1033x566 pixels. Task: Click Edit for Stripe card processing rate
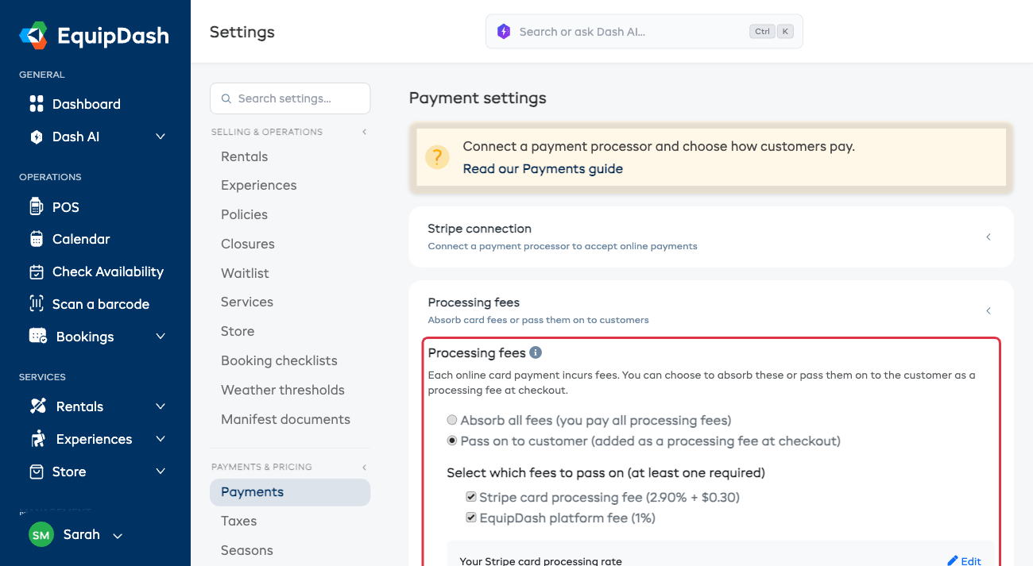[x=964, y=560]
